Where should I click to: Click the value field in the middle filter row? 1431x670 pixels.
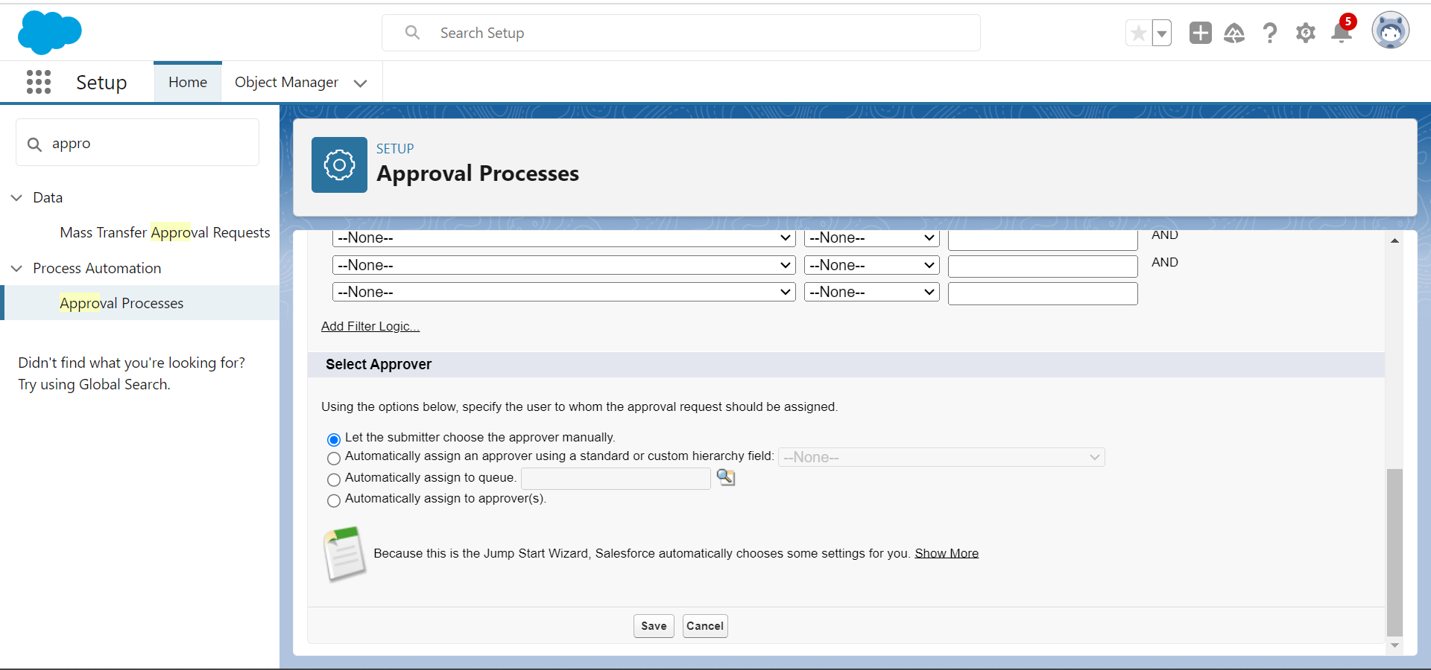point(1043,267)
